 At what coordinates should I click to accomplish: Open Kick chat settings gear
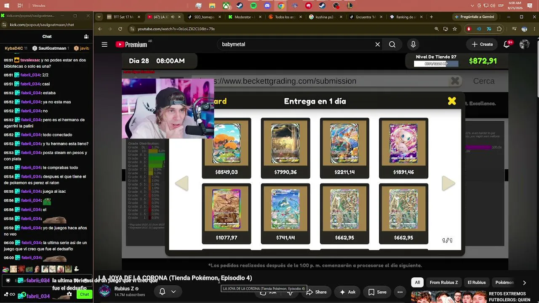click(69, 294)
